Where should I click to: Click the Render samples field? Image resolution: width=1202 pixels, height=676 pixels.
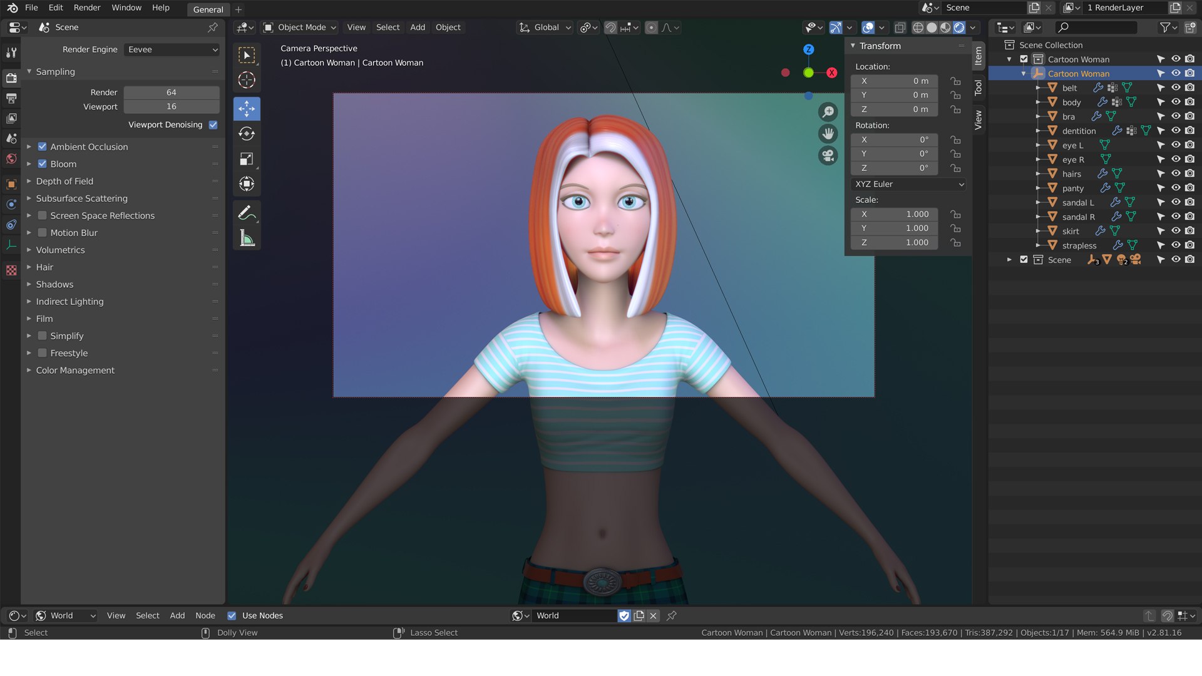coord(172,92)
